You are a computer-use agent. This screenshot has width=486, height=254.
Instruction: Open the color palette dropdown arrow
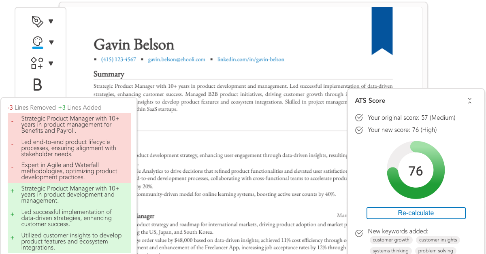(x=51, y=42)
